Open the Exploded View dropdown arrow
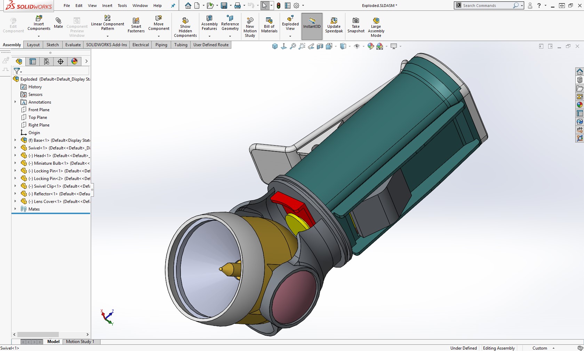This screenshot has height=351, width=584. click(290, 36)
